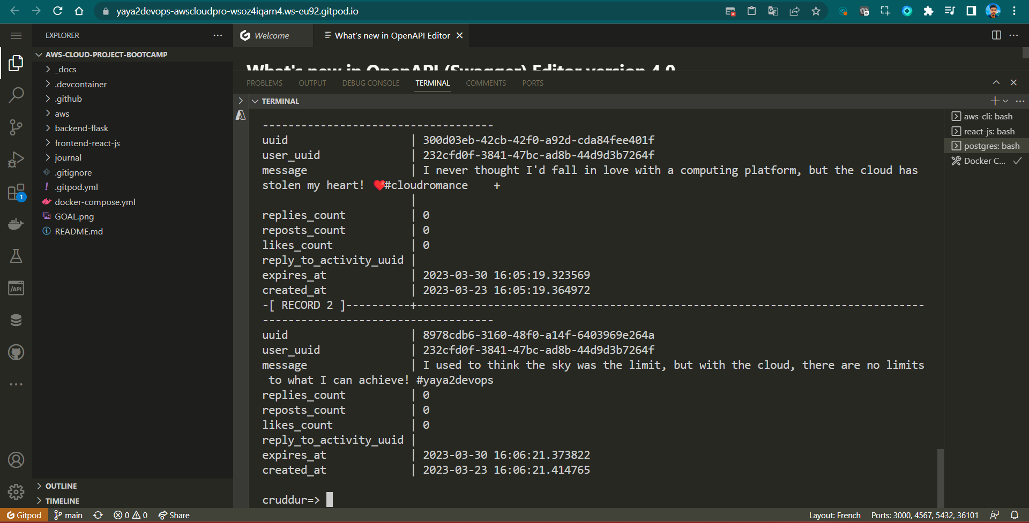This screenshot has width=1029, height=523.
Task: Open terminal views and more actions ellipsis
Action: [1020, 101]
